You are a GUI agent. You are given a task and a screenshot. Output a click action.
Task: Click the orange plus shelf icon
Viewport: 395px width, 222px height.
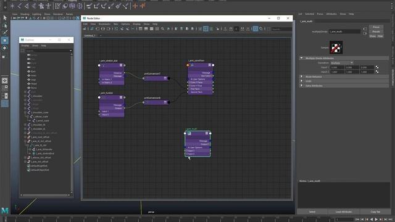(135, 6)
